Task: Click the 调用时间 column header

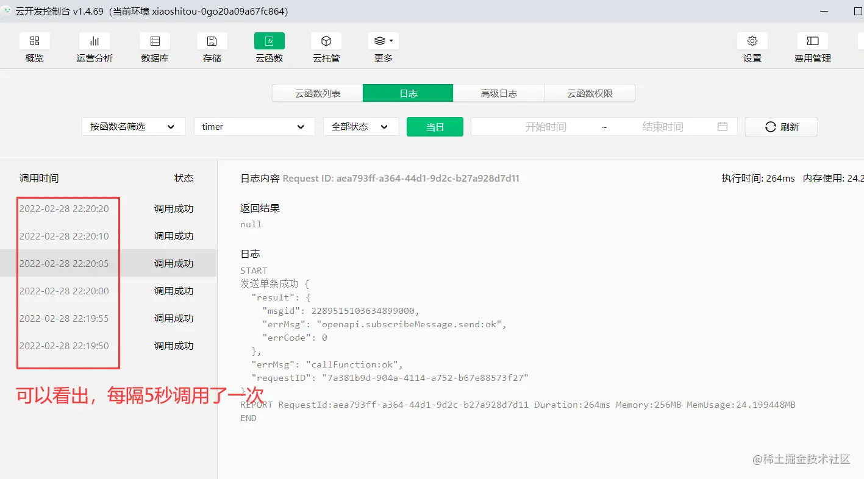Action: coord(39,178)
